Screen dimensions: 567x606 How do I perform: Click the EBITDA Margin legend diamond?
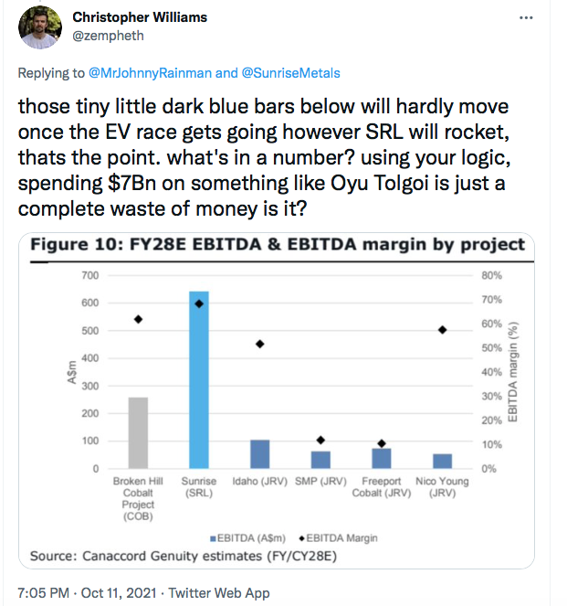pyautogui.click(x=302, y=538)
